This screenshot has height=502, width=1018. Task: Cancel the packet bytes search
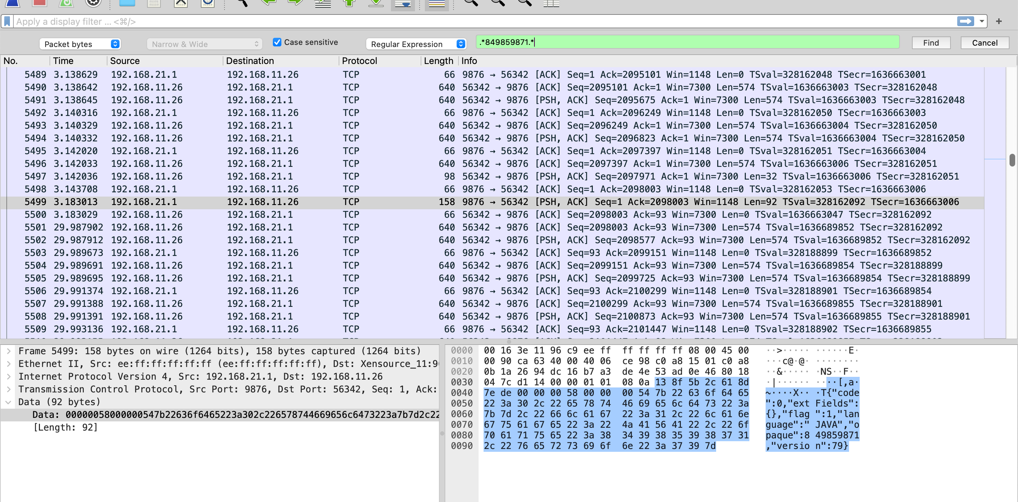pyautogui.click(x=984, y=43)
